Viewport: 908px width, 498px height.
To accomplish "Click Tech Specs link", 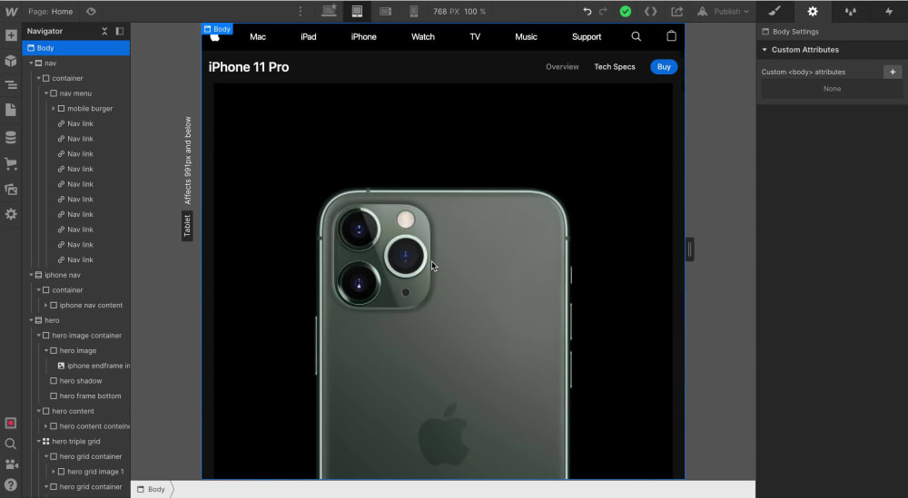I will coord(615,66).
